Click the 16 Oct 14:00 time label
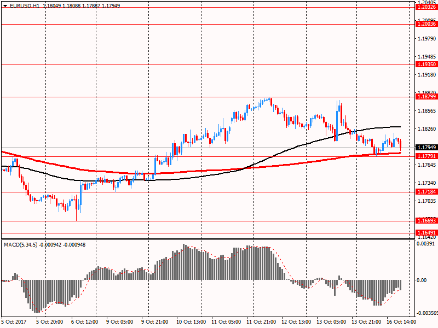 (402, 321)
